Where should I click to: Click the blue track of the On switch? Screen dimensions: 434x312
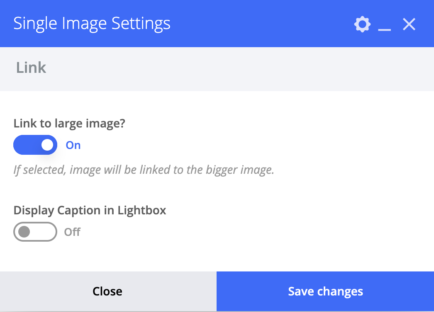(28, 145)
